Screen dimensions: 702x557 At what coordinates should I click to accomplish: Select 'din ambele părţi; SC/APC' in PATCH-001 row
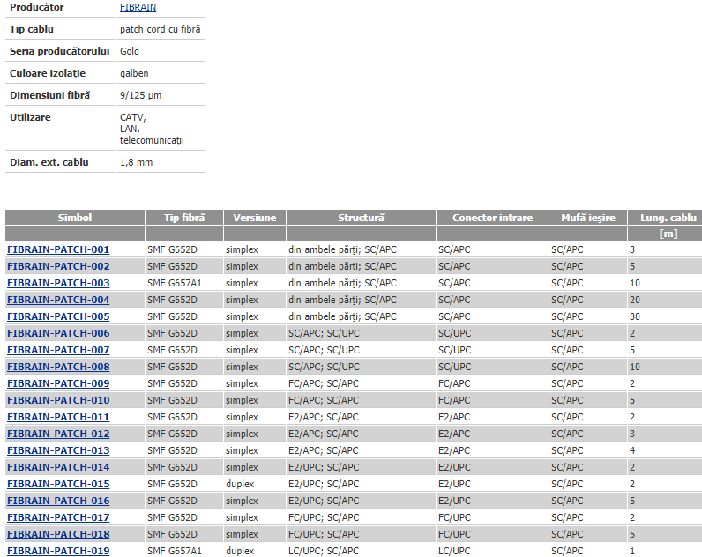(x=342, y=249)
